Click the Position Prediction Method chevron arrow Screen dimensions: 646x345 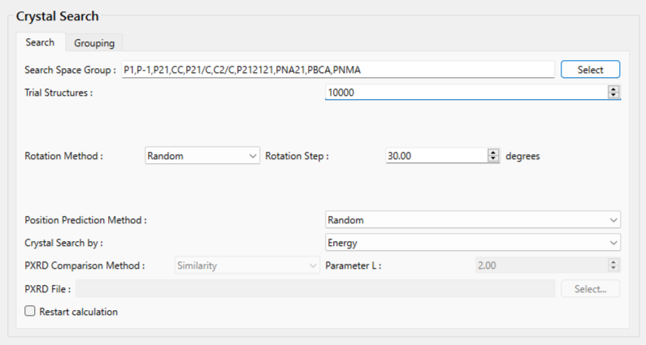pyautogui.click(x=613, y=220)
